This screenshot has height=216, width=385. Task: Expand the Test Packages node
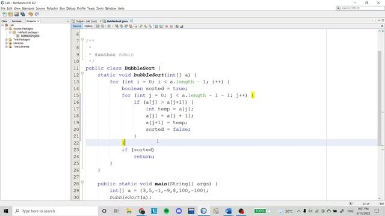(7, 40)
